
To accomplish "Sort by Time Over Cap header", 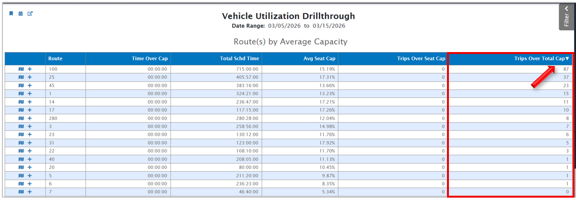I will click(x=149, y=59).
